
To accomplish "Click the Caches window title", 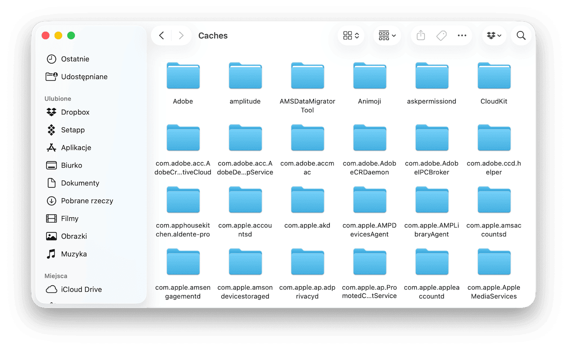I will [x=213, y=36].
